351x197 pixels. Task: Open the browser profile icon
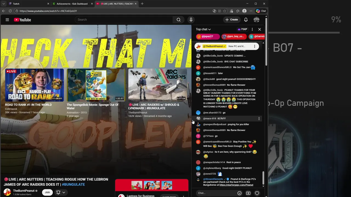pyautogui.click(x=244, y=11)
